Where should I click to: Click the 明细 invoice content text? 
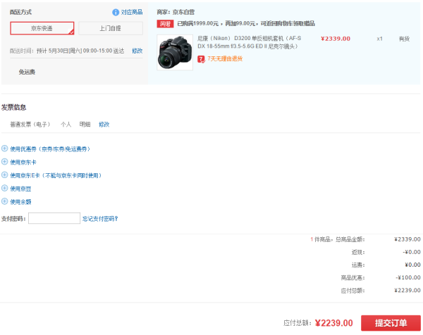point(85,125)
